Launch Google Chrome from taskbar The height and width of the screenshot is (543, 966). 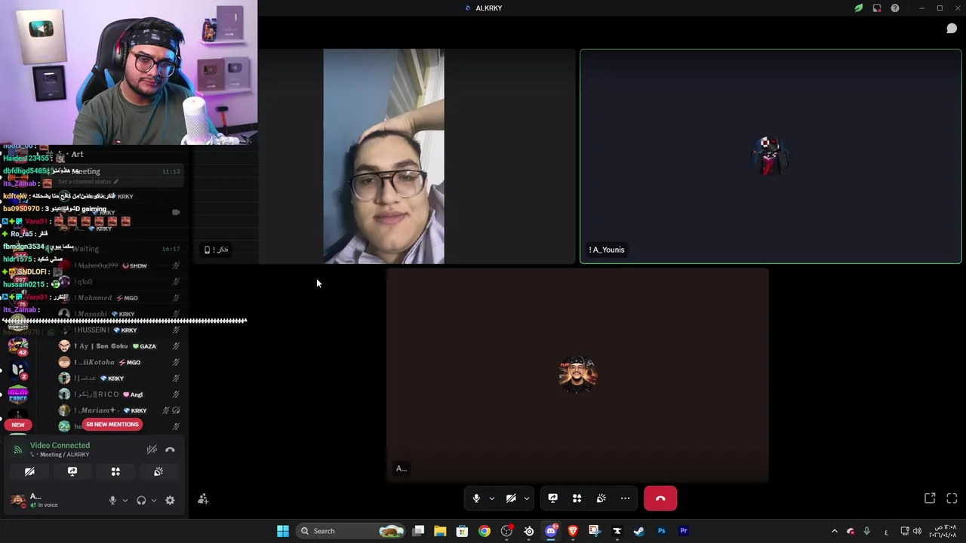coord(485,531)
